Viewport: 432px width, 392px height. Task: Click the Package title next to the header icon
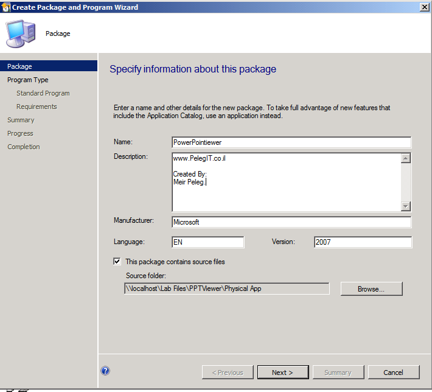58,33
